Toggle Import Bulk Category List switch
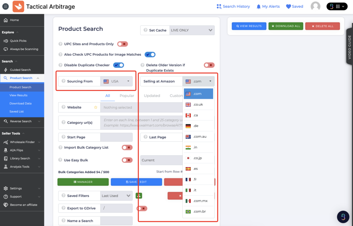This screenshot has width=353, height=226. [127, 148]
